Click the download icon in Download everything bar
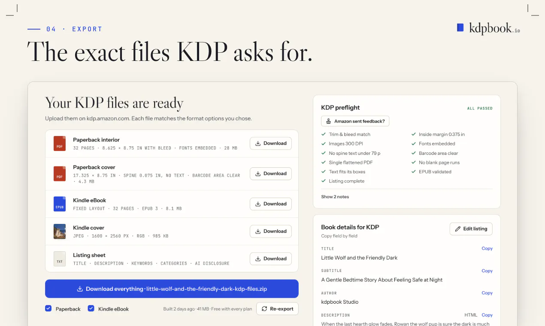545x326 pixels. pos(80,289)
